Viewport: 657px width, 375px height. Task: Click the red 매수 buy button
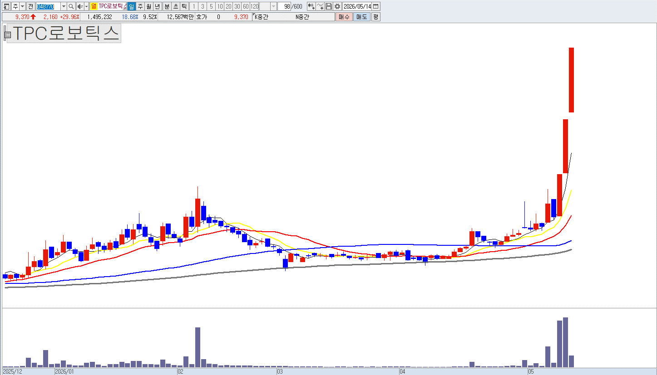344,17
